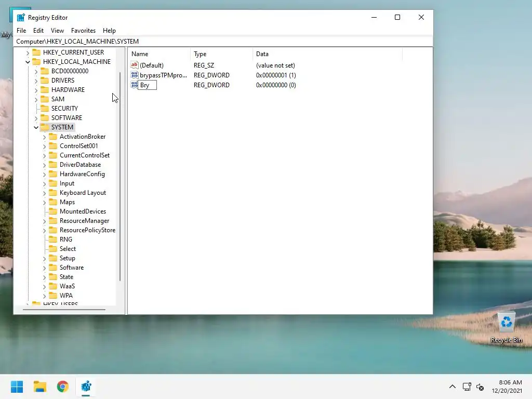Select the HardwareConfig key
This screenshot has width=532, height=399.
click(x=82, y=174)
